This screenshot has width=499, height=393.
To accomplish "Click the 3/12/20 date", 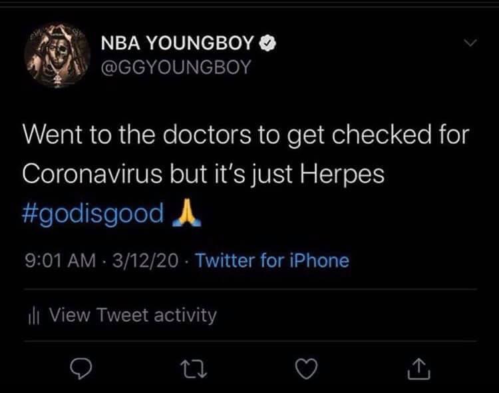I will [x=145, y=260].
